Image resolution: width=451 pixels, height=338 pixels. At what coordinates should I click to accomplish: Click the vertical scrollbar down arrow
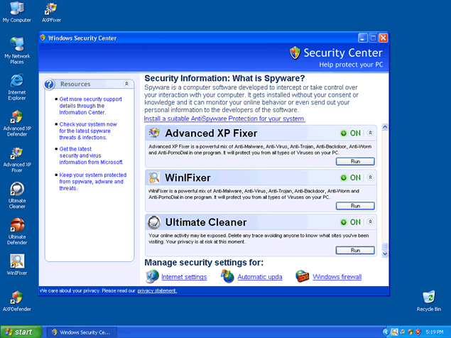(x=385, y=253)
